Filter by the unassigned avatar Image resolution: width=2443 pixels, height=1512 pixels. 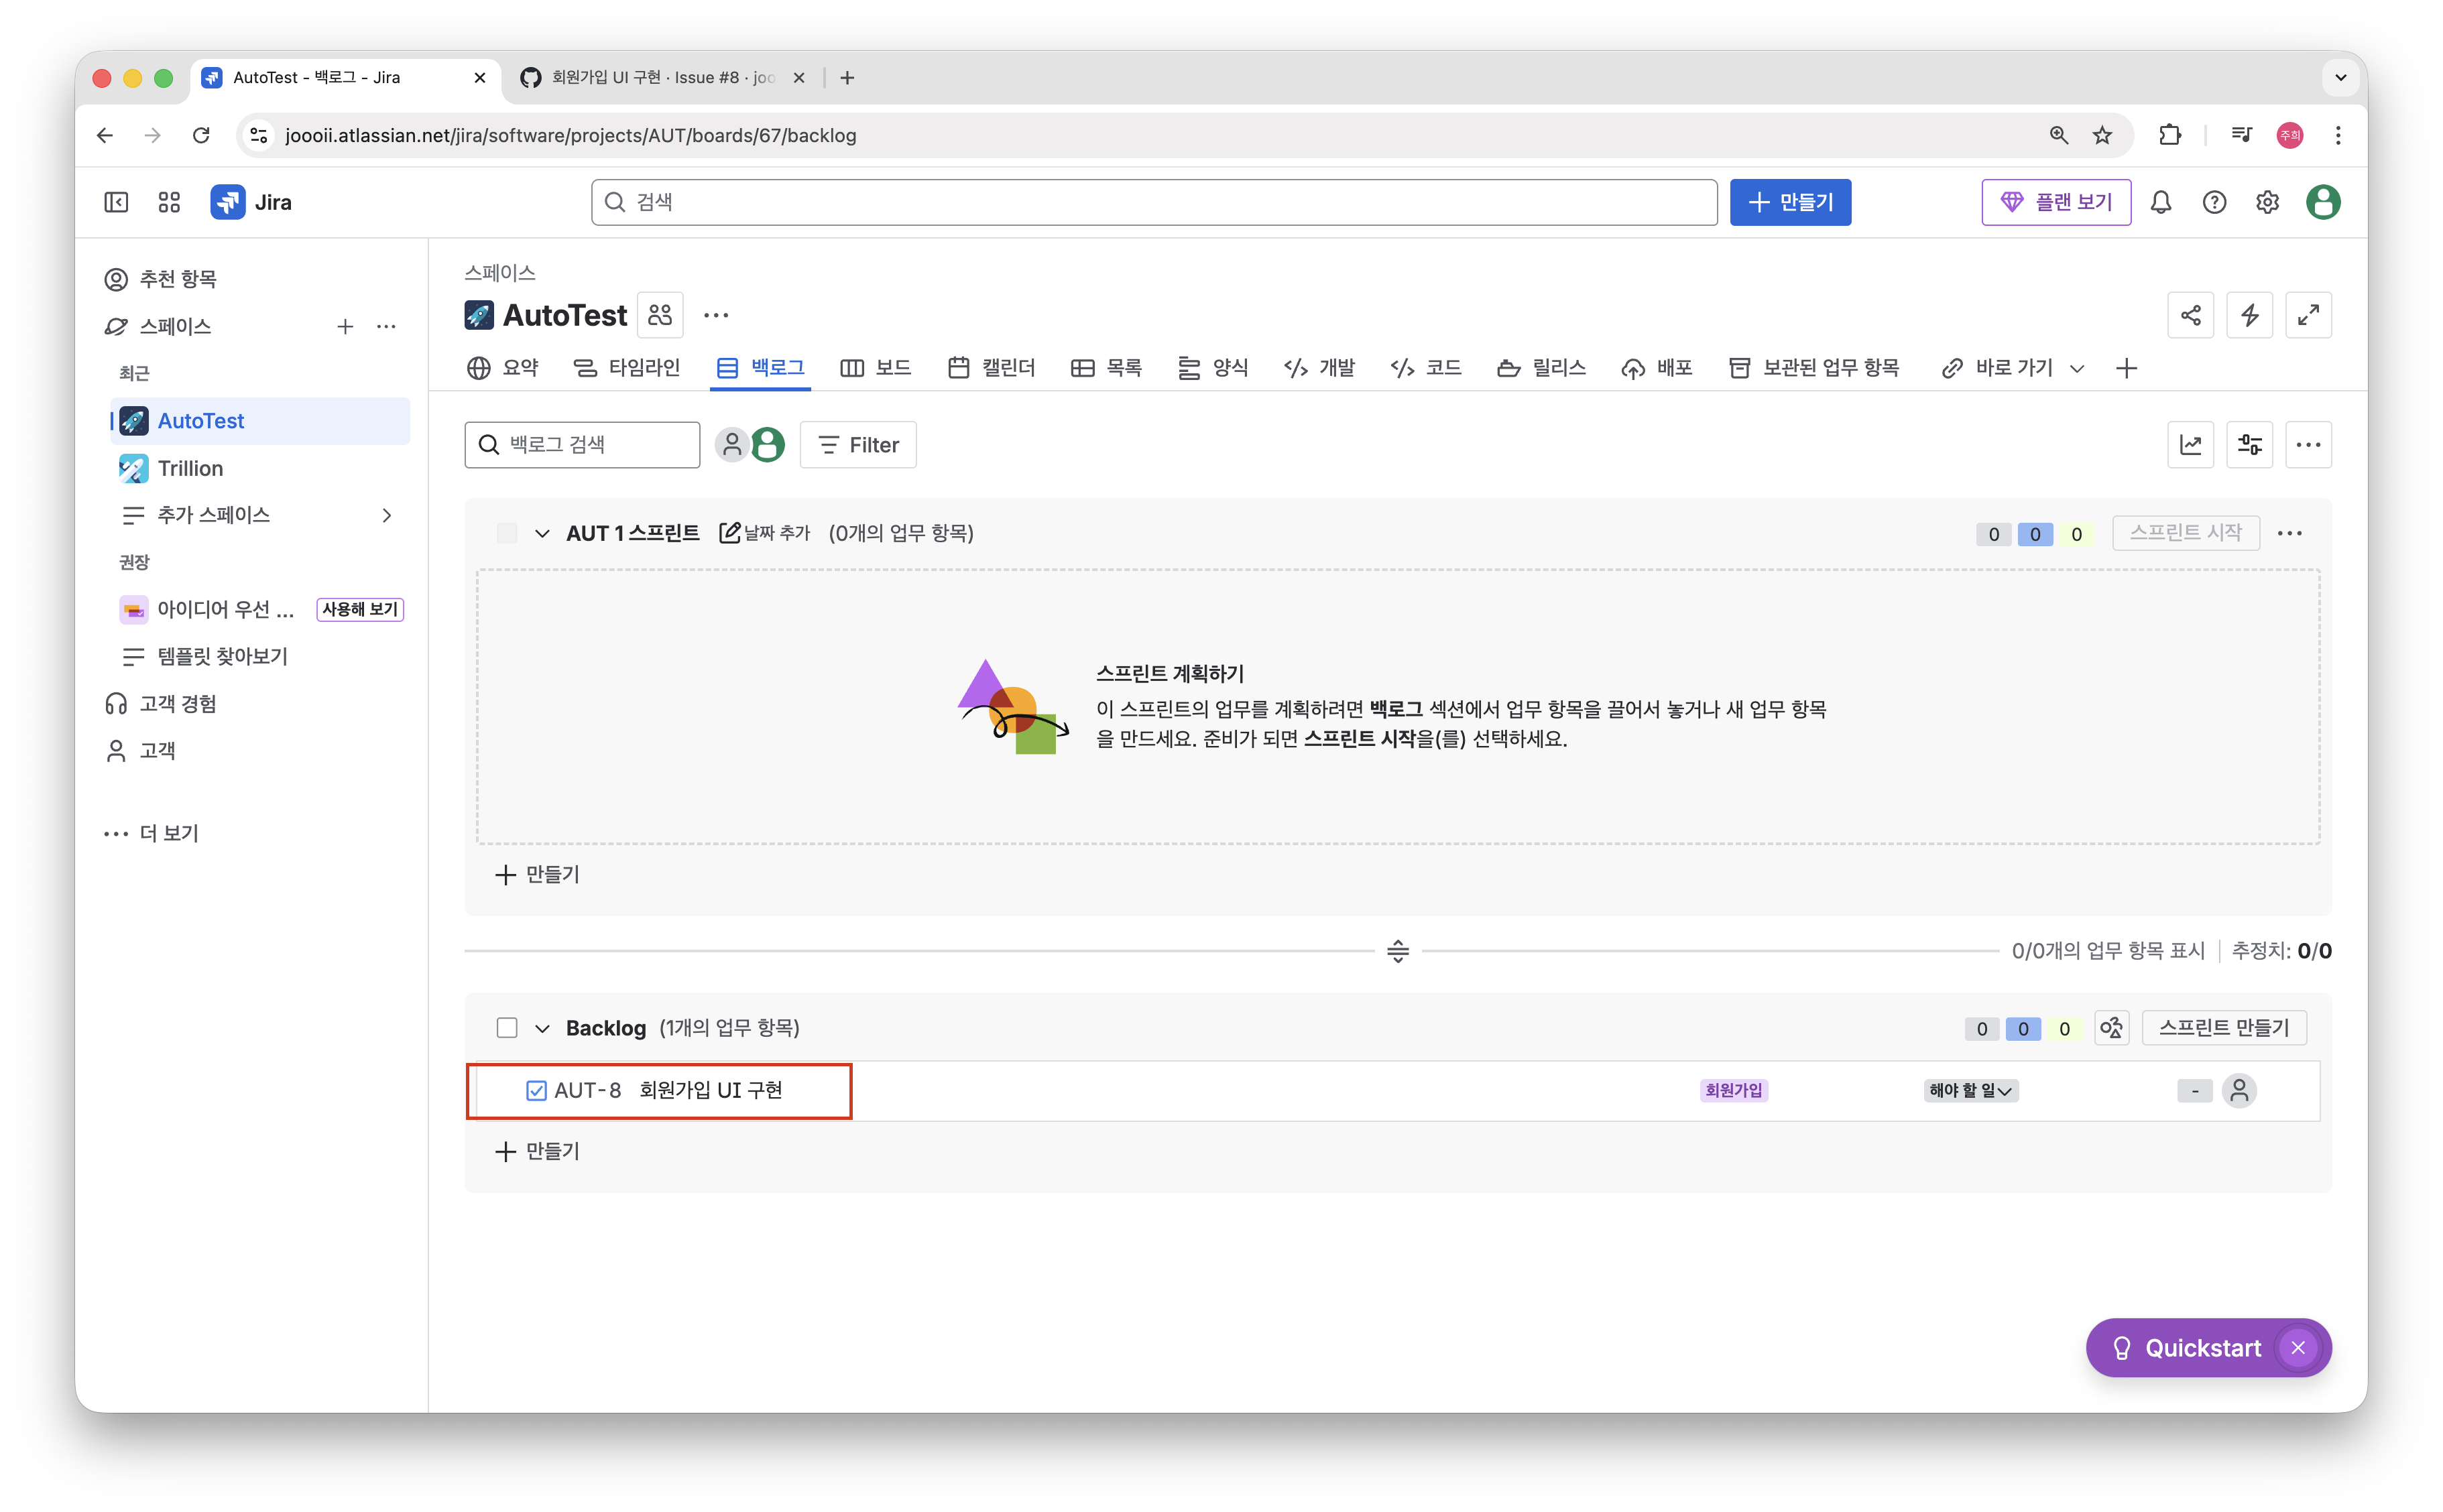pyautogui.click(x=732, y=445)
